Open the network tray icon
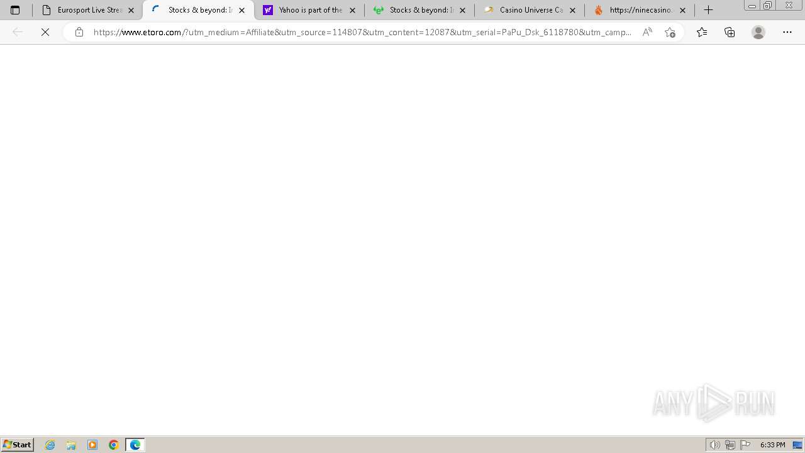Screen dimensions: 805x453 point(730,445)
